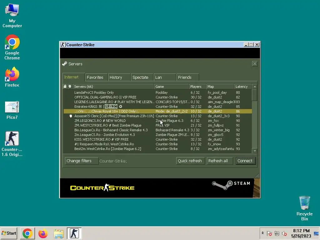Show hidden tray icons arrow

coord(262,233)
